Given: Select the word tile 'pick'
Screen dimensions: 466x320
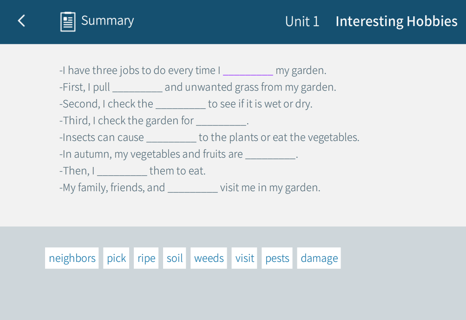Looking at the screenshot, I should click(116, 258).
